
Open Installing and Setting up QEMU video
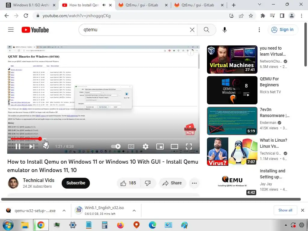(x=232, y=182)
